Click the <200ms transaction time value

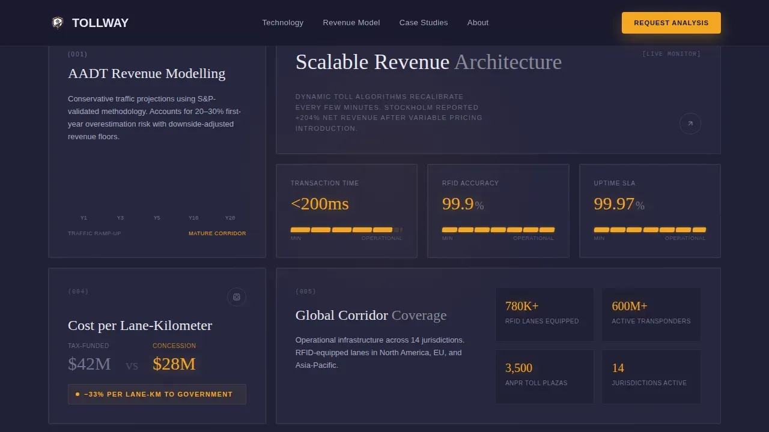[320, 204]
